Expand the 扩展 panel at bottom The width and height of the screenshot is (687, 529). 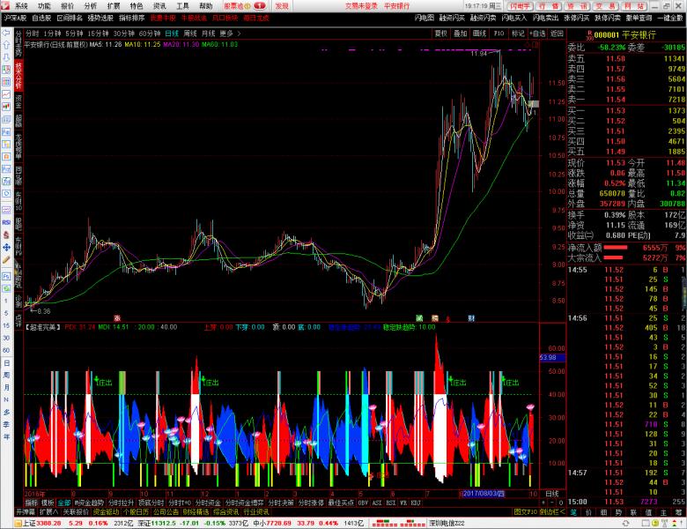[x=48, y=512]
